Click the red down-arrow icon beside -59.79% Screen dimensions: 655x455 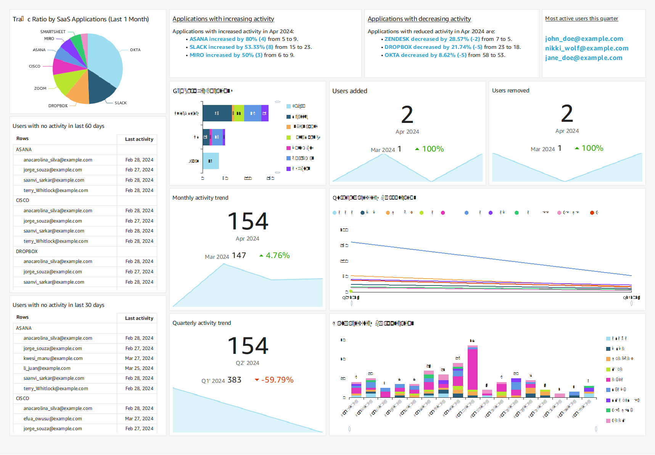pyautogui.click(x=257, y=380)
